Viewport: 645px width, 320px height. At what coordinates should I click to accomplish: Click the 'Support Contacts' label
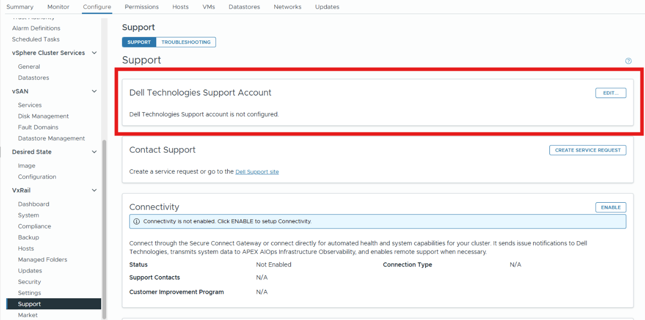pos(155,278)
